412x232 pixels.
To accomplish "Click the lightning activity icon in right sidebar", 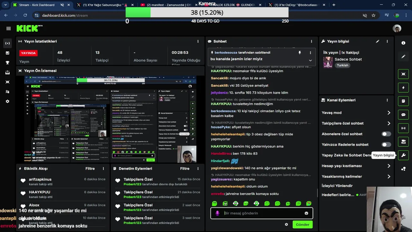I will tap(403, 88).
